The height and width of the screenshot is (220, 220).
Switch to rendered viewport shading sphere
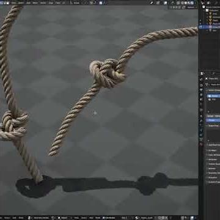192,3
